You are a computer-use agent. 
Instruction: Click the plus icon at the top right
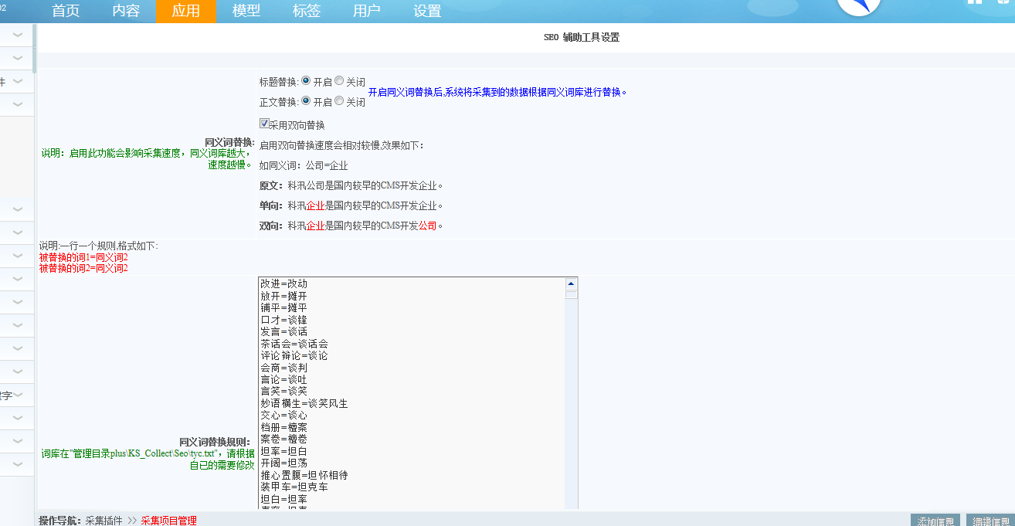[1003, 3]
